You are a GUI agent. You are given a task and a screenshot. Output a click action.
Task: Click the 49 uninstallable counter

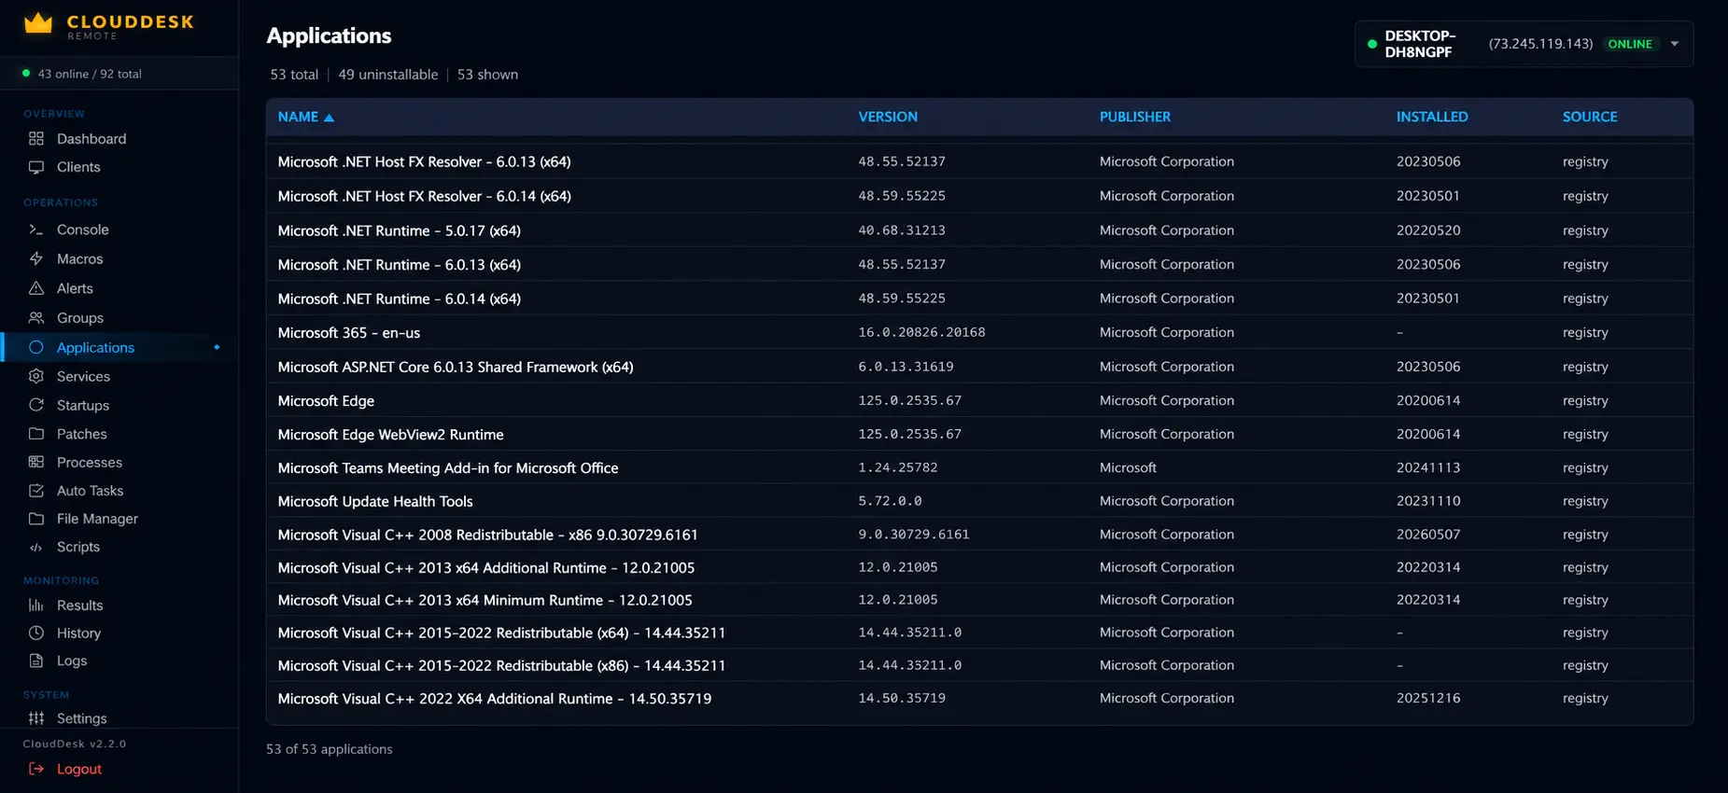(x=387, y=75)
